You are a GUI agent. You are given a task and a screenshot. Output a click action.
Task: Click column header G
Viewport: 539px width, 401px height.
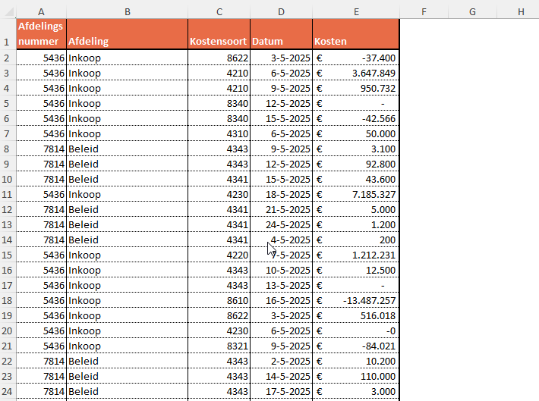click(472, 11)
